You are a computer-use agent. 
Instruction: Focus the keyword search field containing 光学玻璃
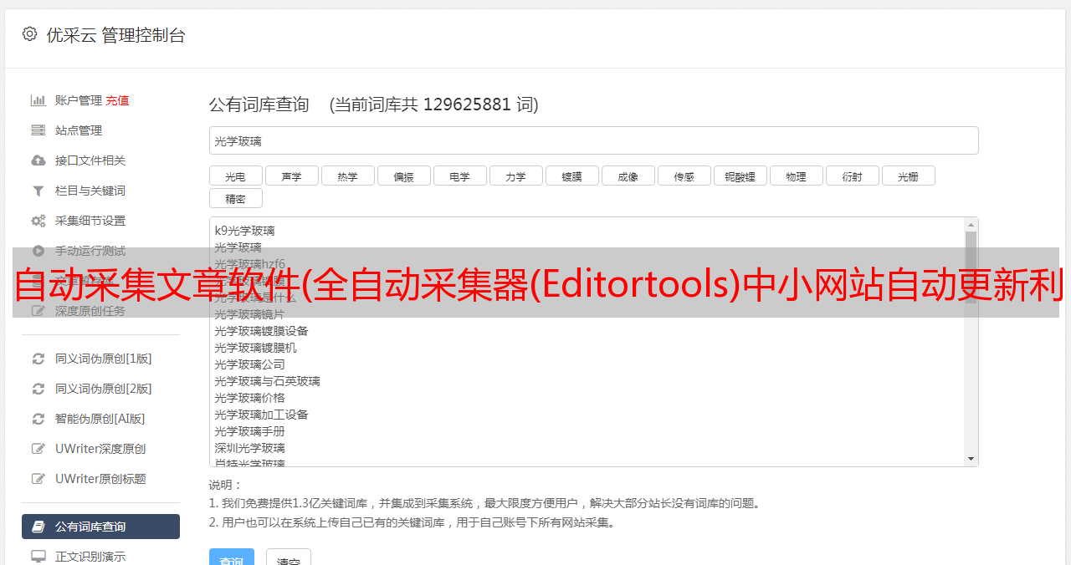coord(593,140)
